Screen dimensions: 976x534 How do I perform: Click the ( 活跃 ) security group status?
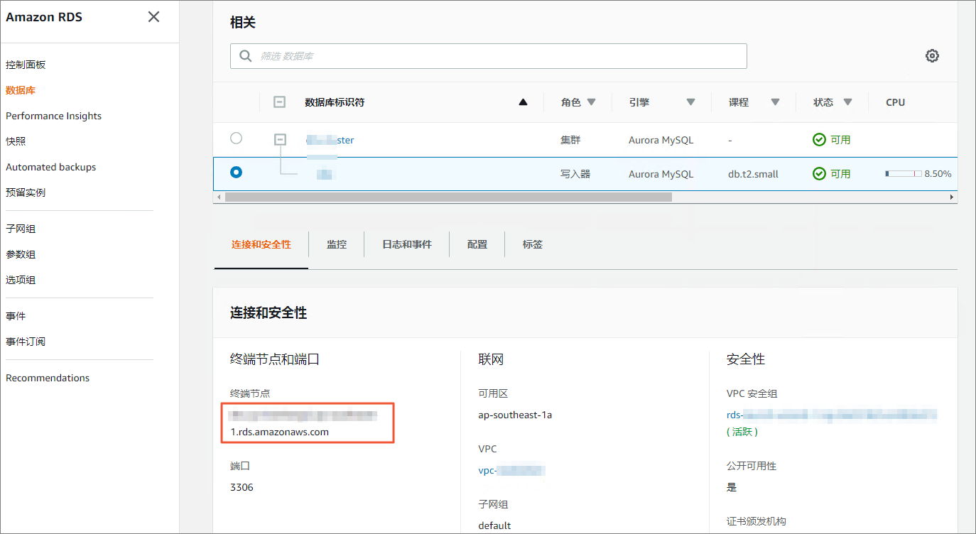click(742, 432)
